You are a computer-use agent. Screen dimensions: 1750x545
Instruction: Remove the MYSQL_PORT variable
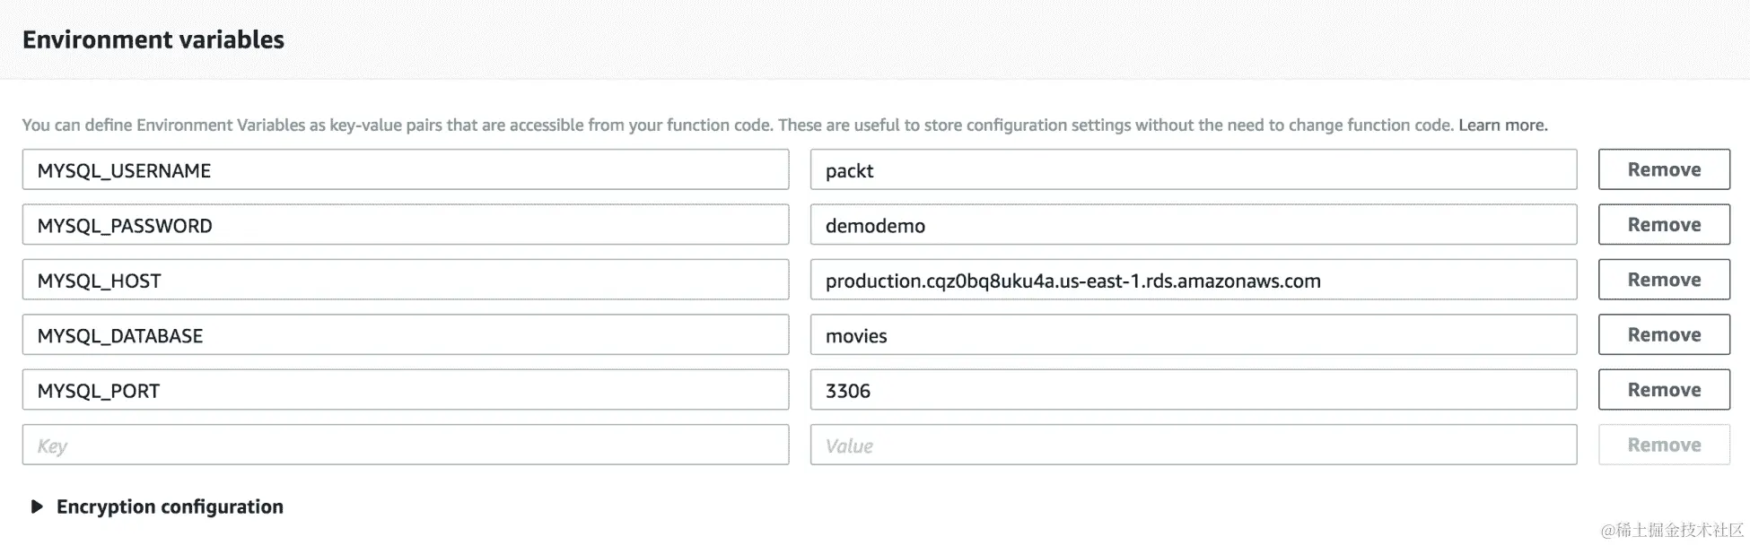point(1663,390)
